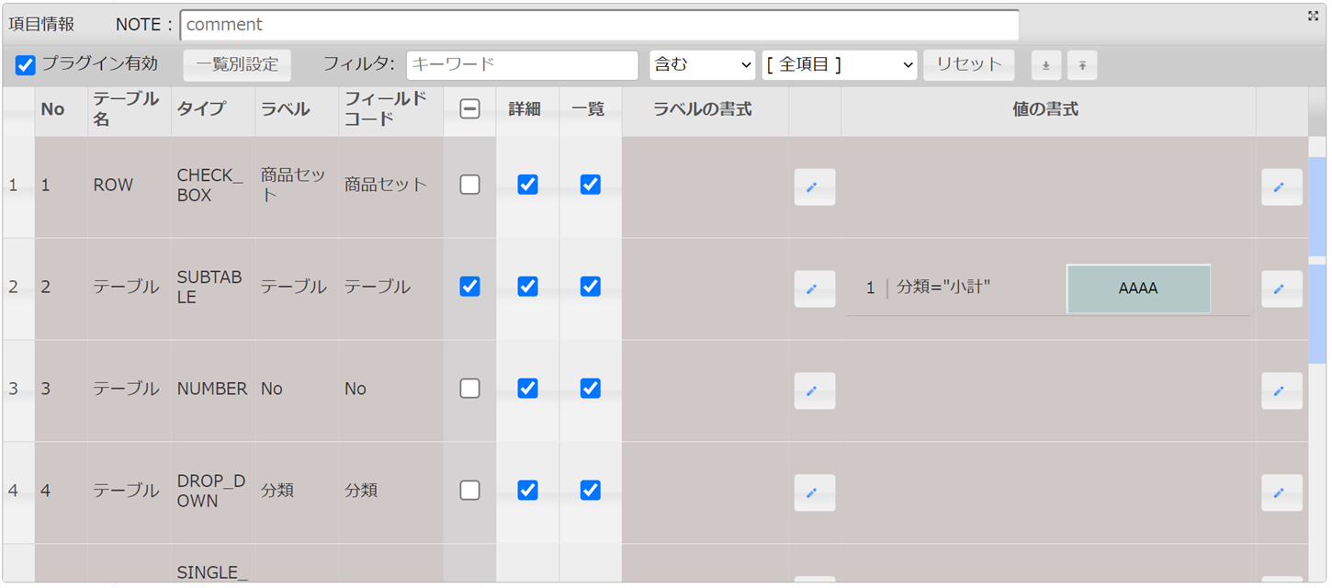Click the フィルタ keyword input field
The width and height of the screenshot is (1332, 588).
tap(522, 65)
